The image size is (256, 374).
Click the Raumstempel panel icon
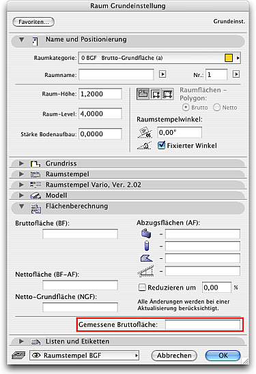coord(35,174)
